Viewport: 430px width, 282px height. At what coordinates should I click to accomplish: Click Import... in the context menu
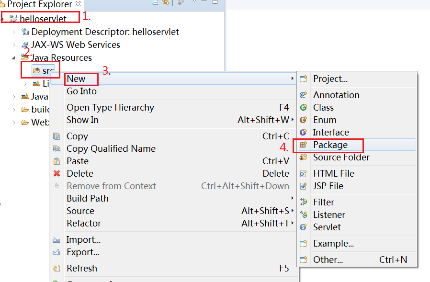point(83,240)
